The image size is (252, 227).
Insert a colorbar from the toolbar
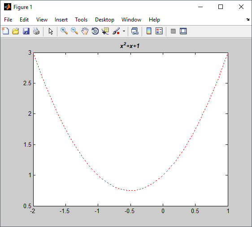point(149,31)
